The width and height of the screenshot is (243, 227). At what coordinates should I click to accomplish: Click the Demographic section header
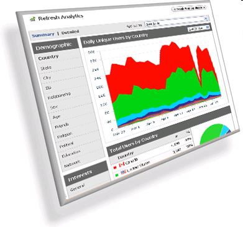(55, 46)
